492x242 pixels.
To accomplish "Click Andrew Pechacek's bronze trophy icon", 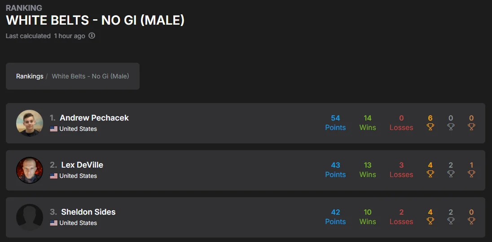I will (471, 127).
